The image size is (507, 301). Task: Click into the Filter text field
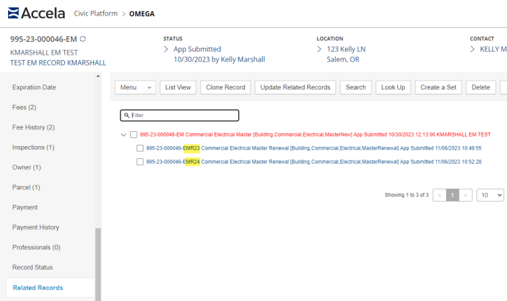tap(183, 116)
